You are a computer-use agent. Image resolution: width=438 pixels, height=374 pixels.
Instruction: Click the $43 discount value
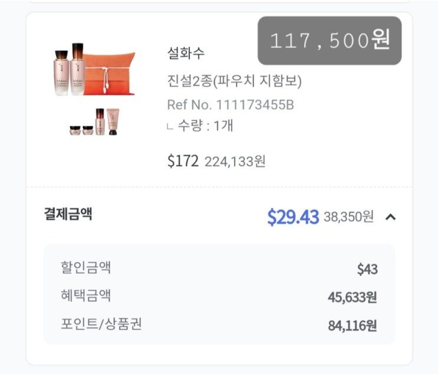pos(367,270)
